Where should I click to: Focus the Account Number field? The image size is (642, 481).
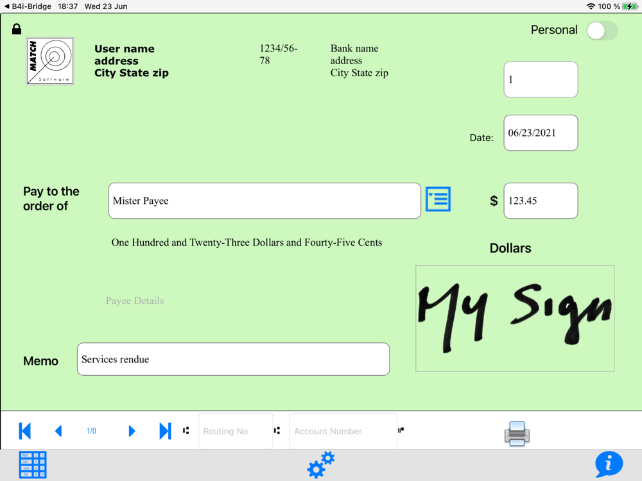(343, 431)
